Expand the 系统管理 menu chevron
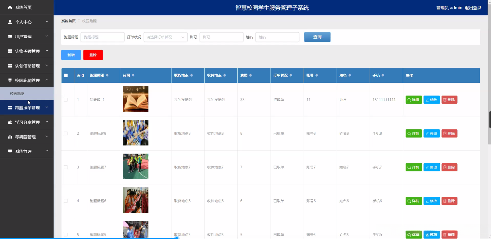Image resolution: width=491 pixels, height=239 pixels. tap(47, 151)
